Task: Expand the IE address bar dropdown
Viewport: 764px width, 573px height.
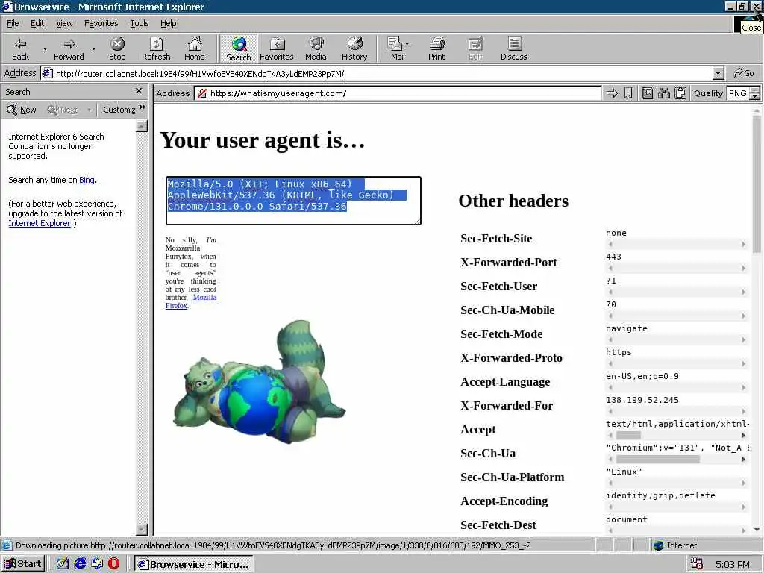Action: [x=718, y=74]
